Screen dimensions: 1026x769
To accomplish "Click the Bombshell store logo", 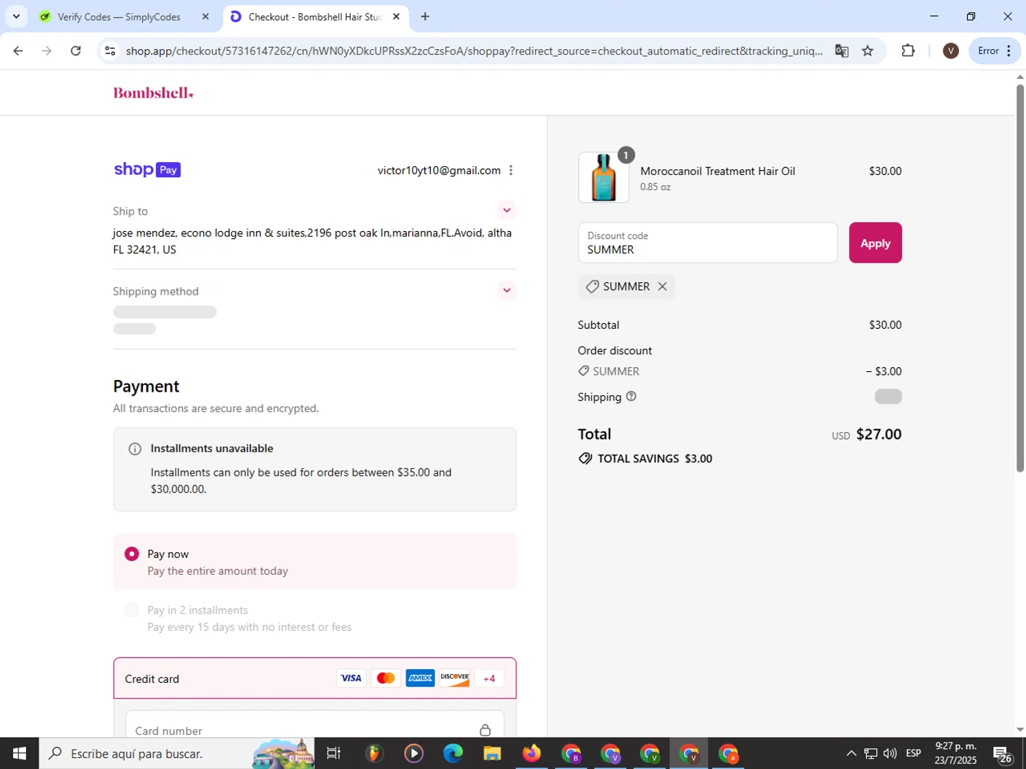I will click(x=153, y=93).
